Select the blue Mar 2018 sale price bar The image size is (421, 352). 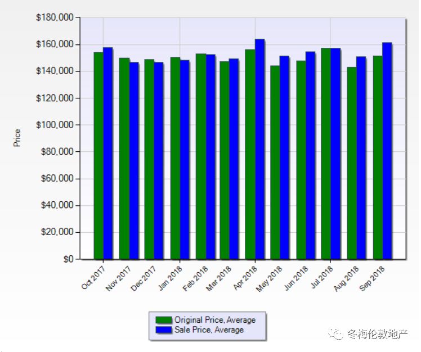234,159
